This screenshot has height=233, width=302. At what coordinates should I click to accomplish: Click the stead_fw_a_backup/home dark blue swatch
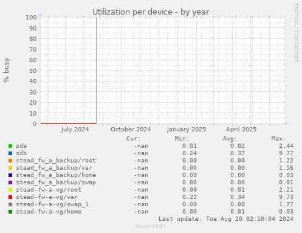(10, 175)
